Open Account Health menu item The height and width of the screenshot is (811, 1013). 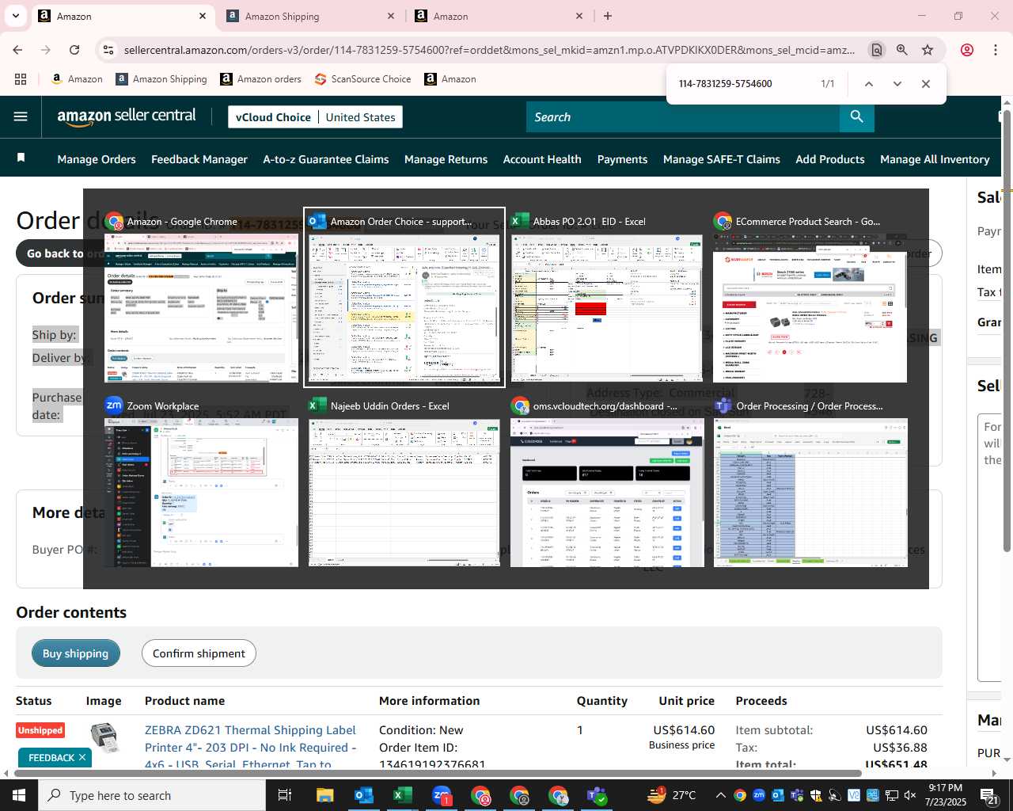pos(542,159)
